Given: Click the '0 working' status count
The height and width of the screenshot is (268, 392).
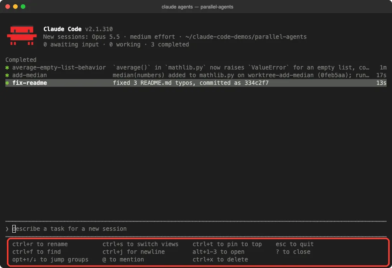Looking at the screenshot, I should (x=125, y=45).
